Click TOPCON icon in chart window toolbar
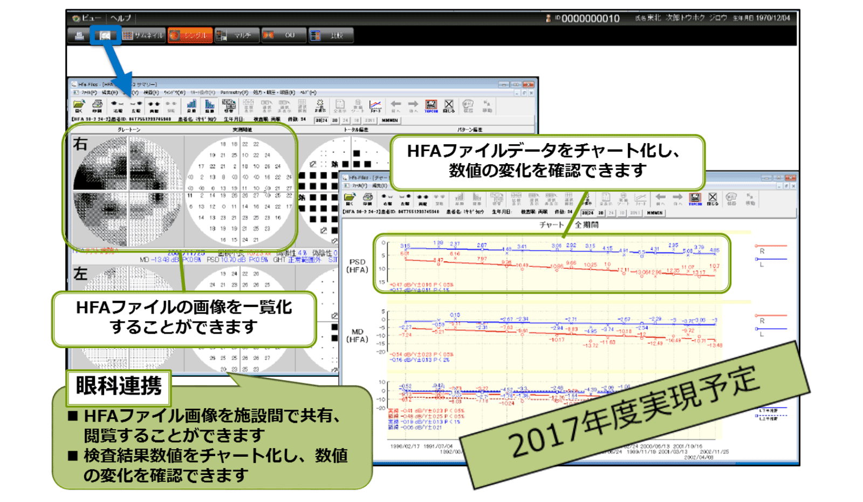Viewport: 863px width, 502px height. 695,200
